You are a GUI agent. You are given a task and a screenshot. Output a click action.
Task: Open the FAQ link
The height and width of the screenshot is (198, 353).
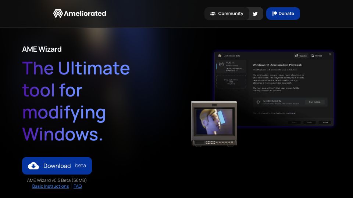tap(78, 186)
